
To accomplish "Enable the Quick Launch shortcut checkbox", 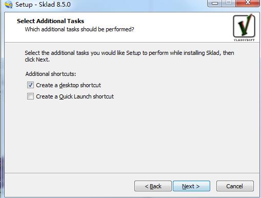I will 30,96.
